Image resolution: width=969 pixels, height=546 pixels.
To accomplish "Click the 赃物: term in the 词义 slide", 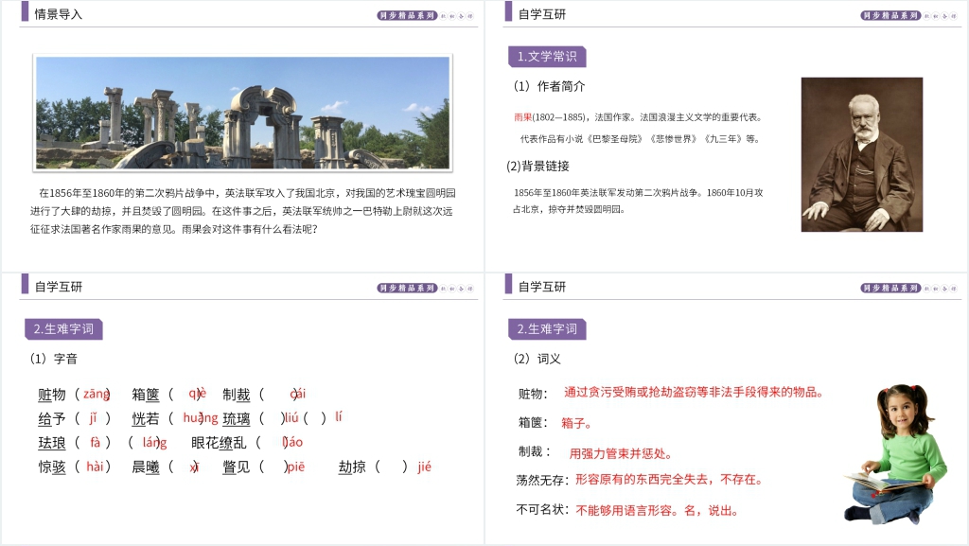I will [533, 394].
